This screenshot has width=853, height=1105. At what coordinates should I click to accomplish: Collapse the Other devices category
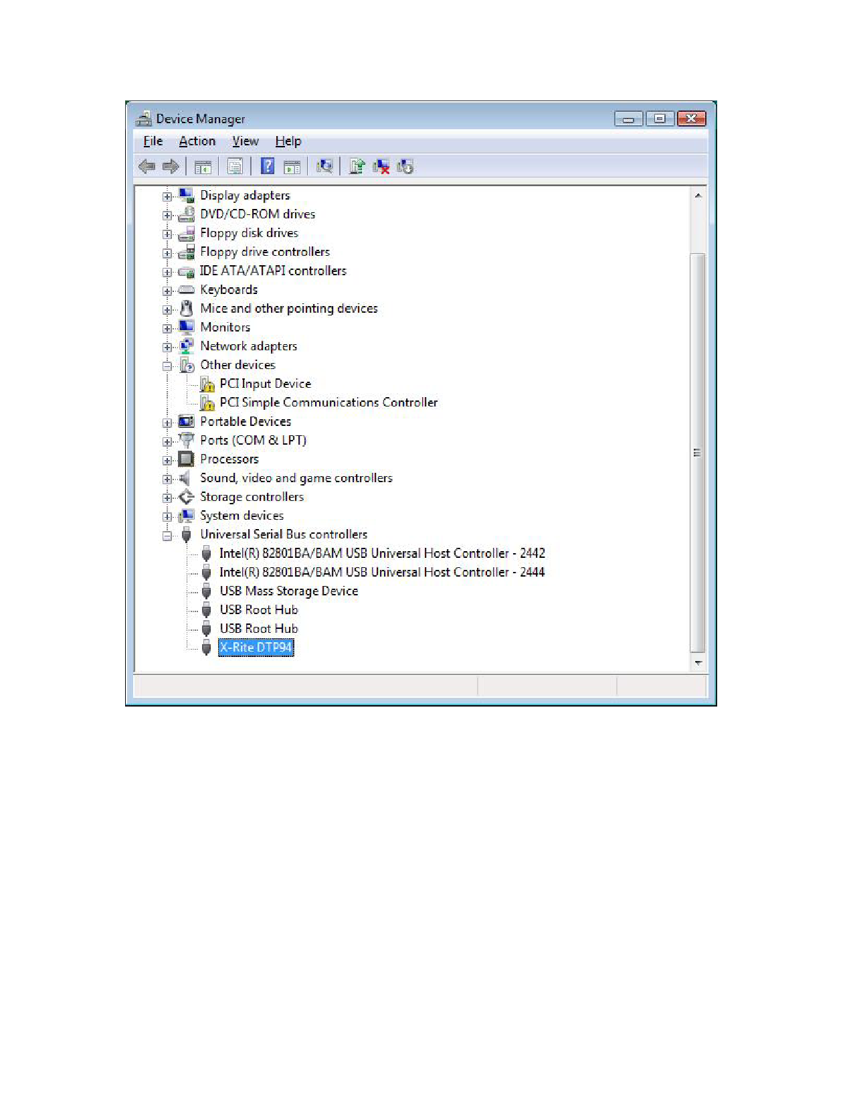(x=167, y=366)
